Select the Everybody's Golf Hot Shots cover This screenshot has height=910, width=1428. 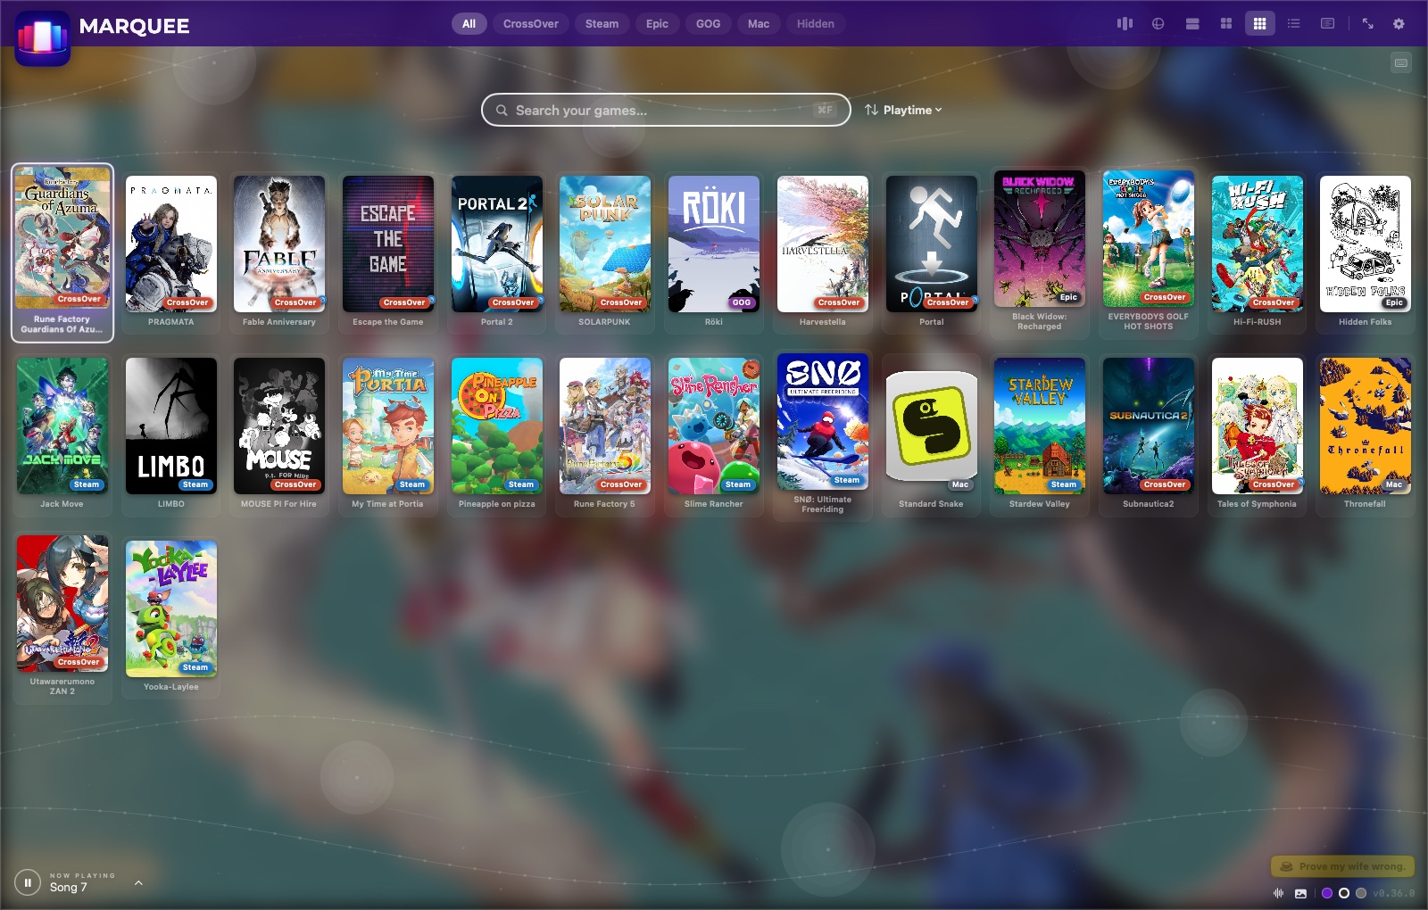coord(1149,239)
